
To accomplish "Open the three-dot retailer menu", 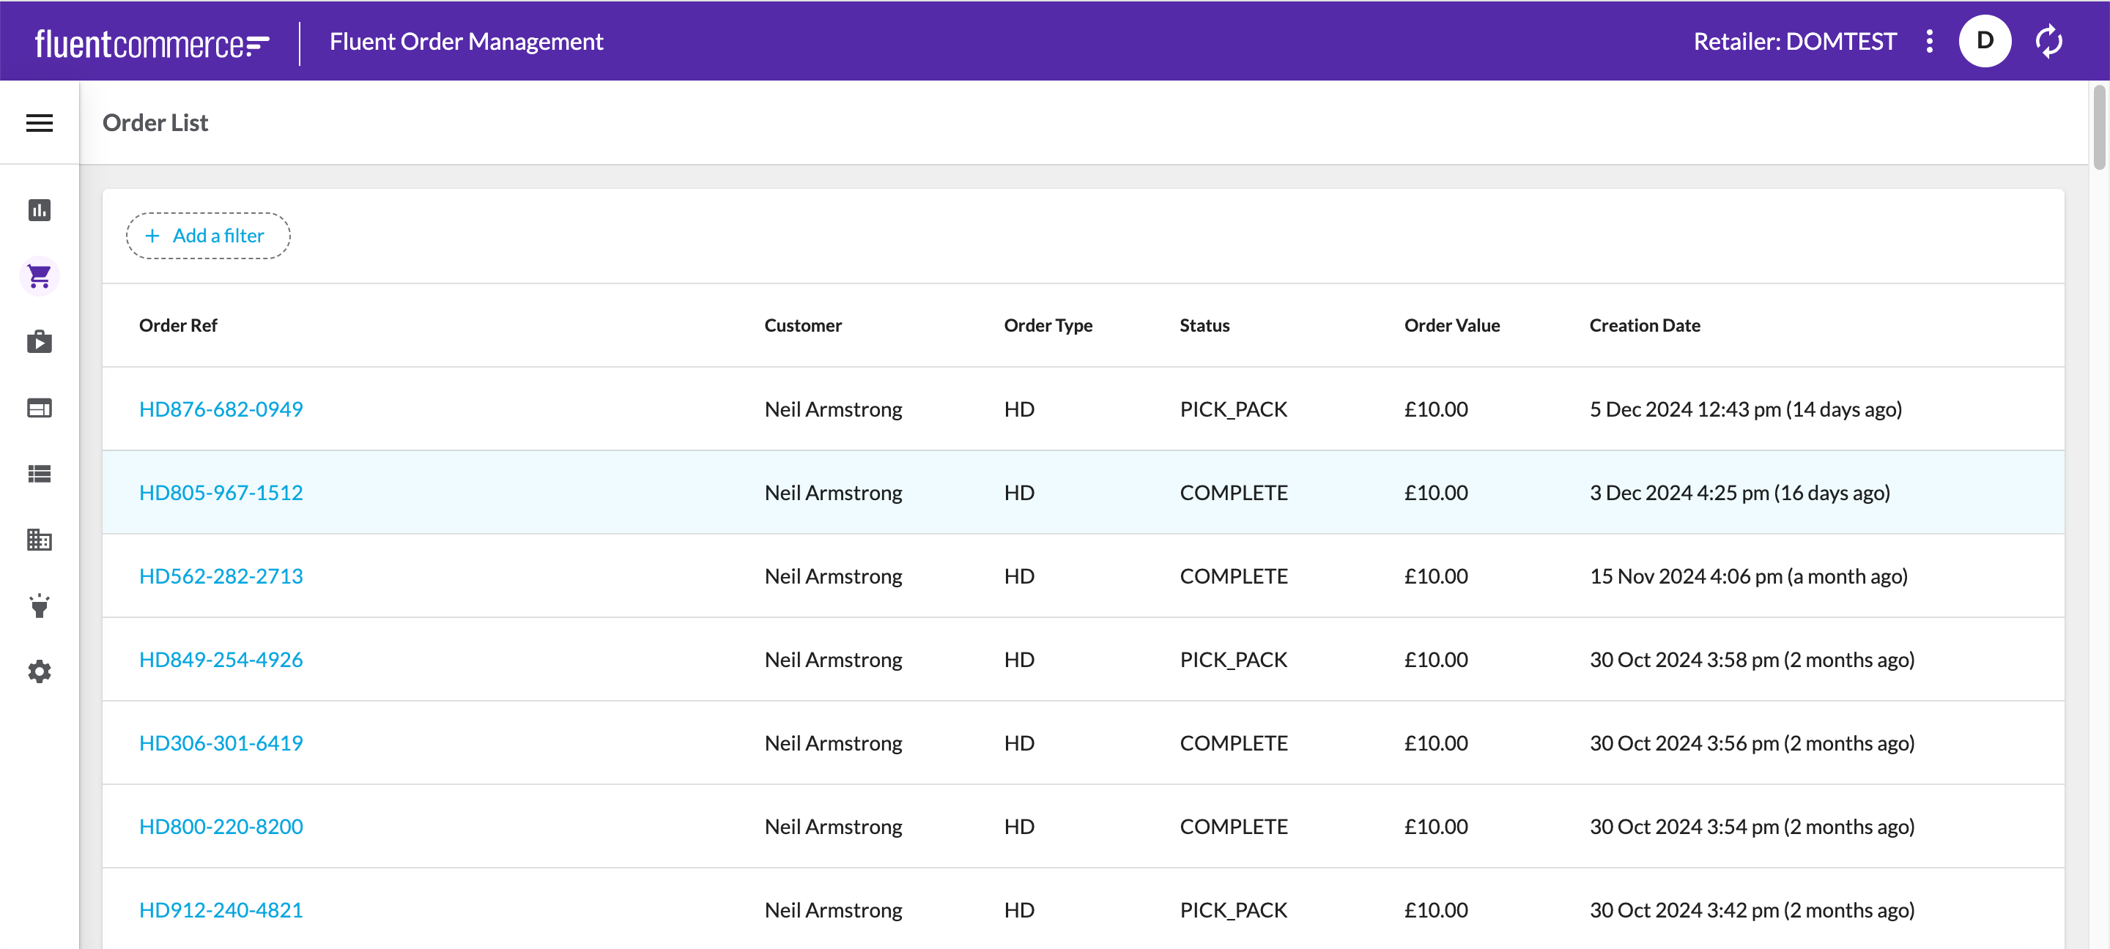I will coord(1929,41).
